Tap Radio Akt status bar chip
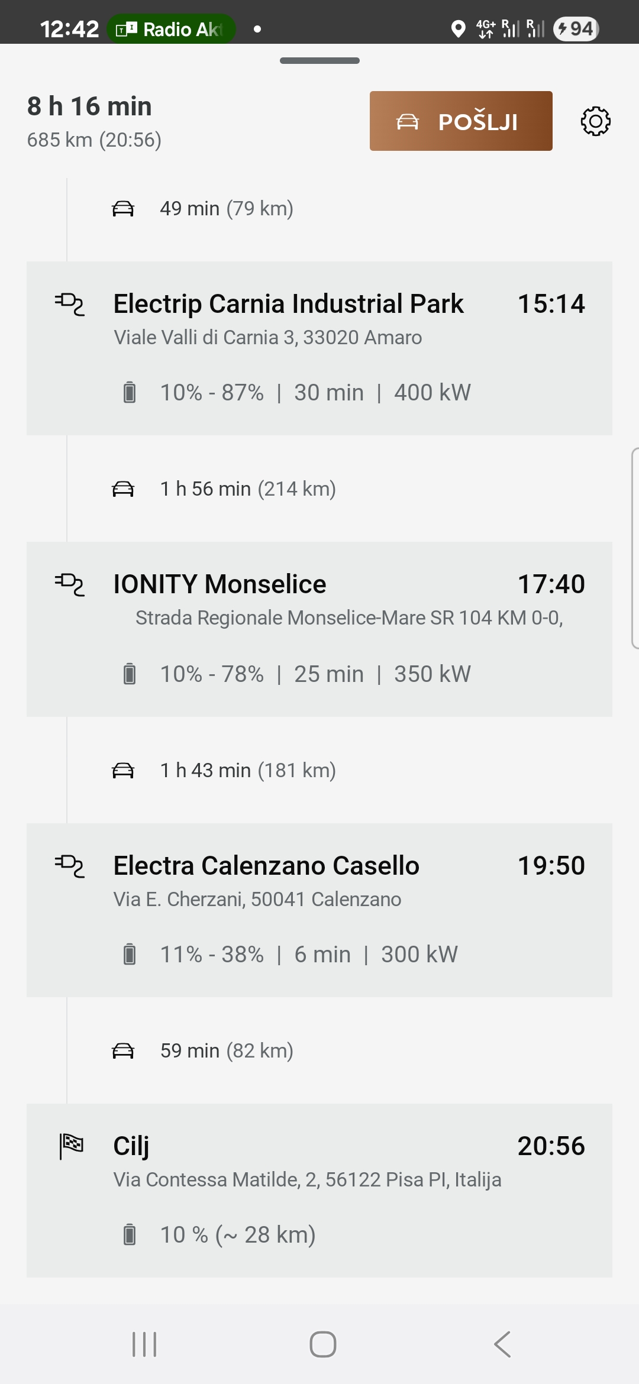This screenshot has width=639, height=1384. (172, 29)
